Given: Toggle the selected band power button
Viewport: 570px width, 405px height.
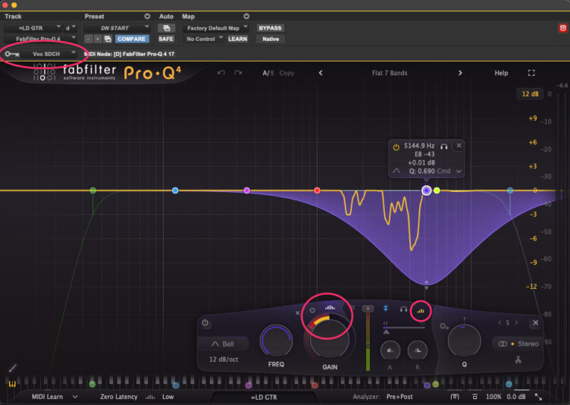Looking at the screenshot, I should click(x=205, y=323).
